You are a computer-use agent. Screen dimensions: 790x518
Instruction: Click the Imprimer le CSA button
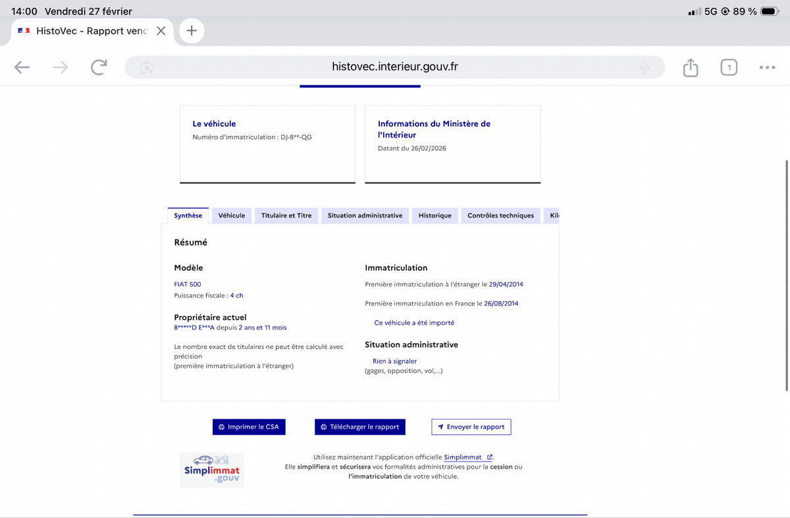[x=249, y=427]
